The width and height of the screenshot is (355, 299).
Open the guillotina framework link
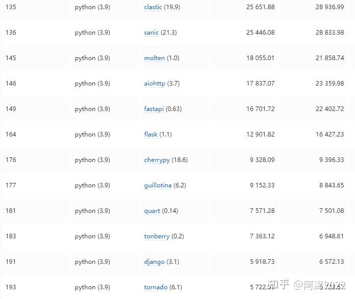click(158, 185)
